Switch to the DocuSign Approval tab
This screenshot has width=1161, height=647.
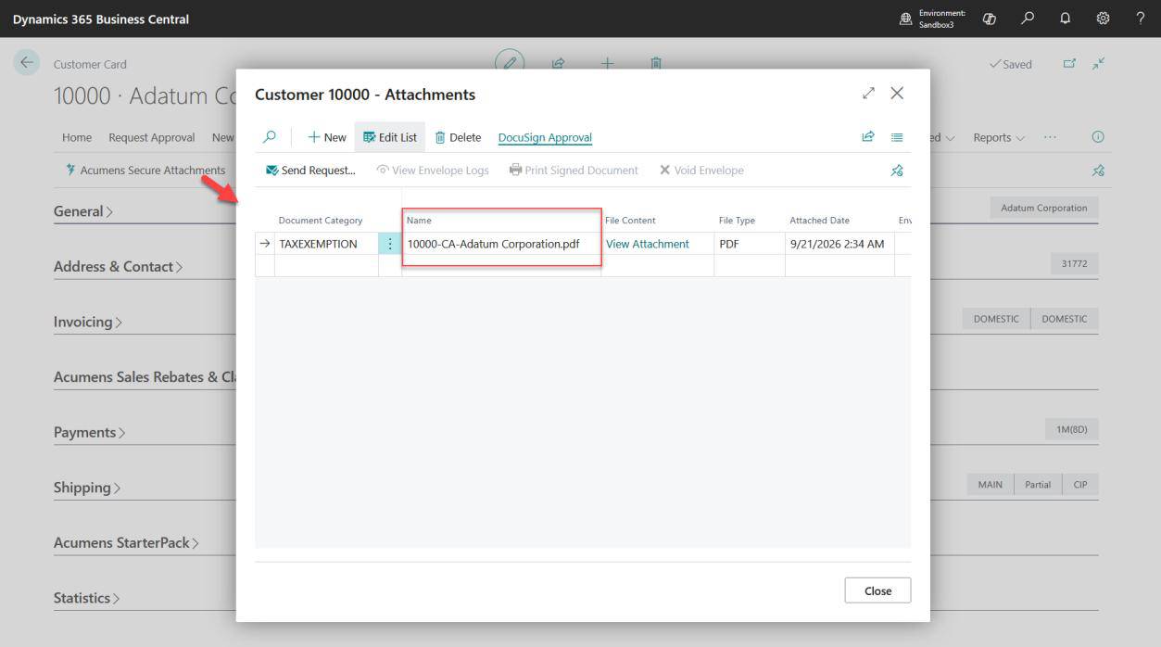[x=545, y=137]
